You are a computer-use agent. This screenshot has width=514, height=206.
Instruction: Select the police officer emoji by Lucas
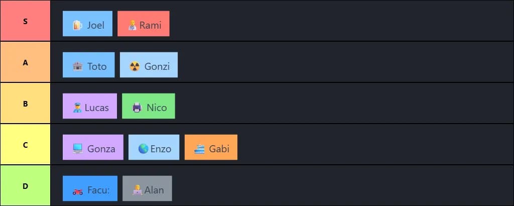pyautogui.click(x=77, y=108)
